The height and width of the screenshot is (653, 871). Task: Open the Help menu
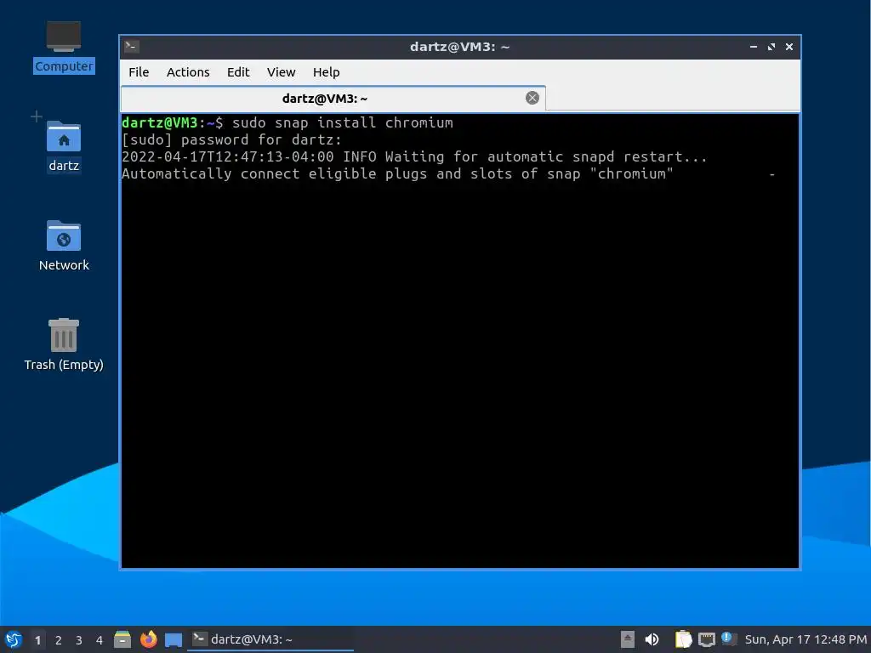click(326, 72)
